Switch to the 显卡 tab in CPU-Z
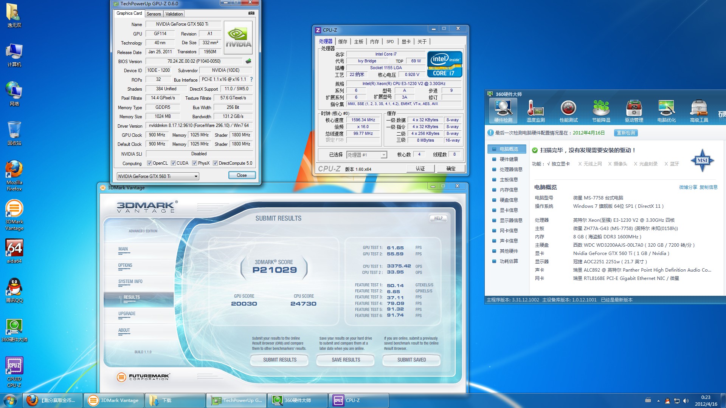This screenshot has width=726, height=408. click(406, 42)
